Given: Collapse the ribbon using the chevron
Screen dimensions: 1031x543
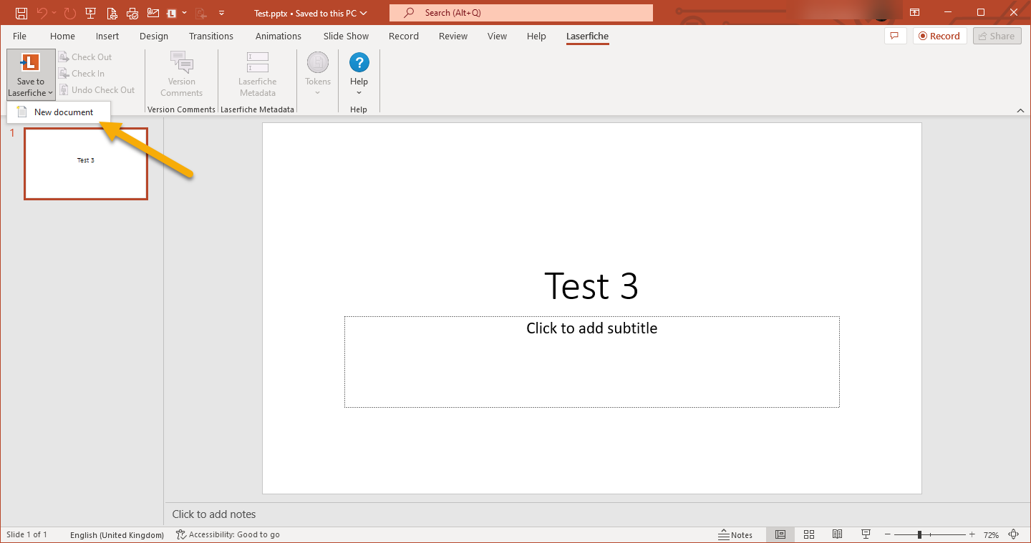Looking at the screenshot, I should click(1020, 110).
